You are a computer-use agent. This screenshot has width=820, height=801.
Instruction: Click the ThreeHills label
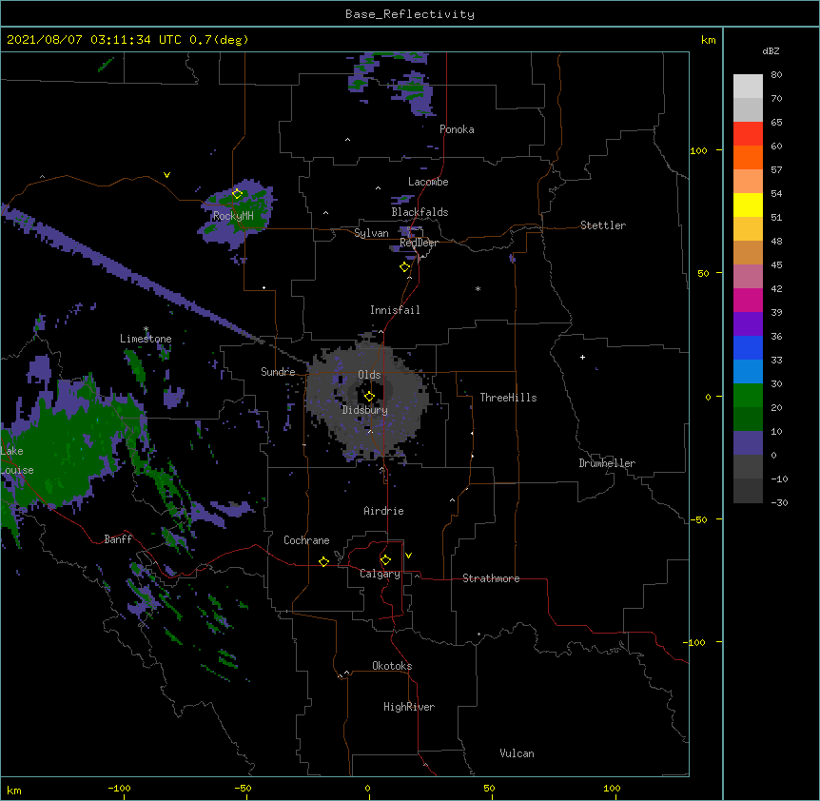(x=508, y=398)
